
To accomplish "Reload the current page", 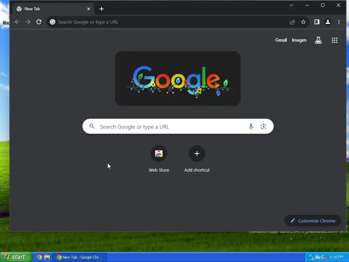I will [x=39, y=22].
